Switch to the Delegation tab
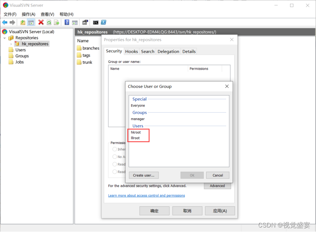The height and width of the screenshot is (232, 316). tap(168, 52)
